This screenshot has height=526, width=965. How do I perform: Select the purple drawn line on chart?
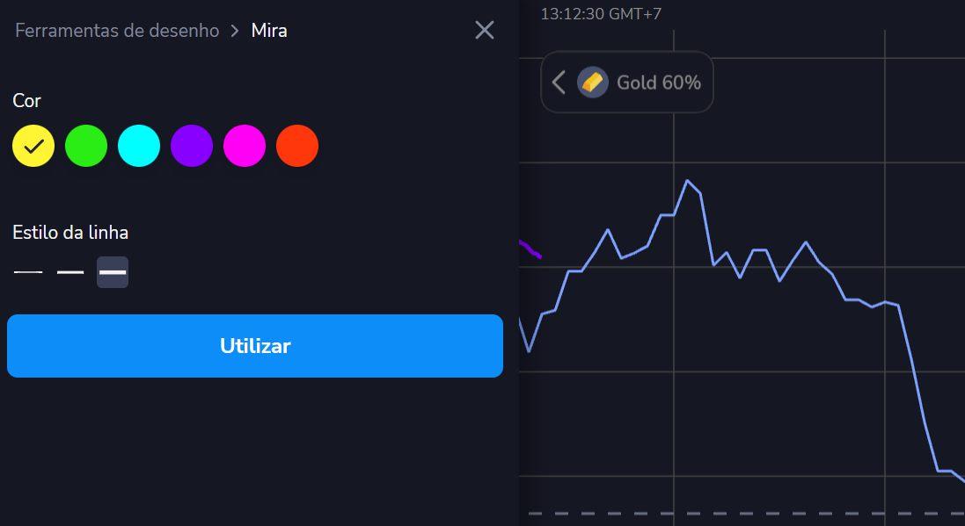tap(530, 249)
